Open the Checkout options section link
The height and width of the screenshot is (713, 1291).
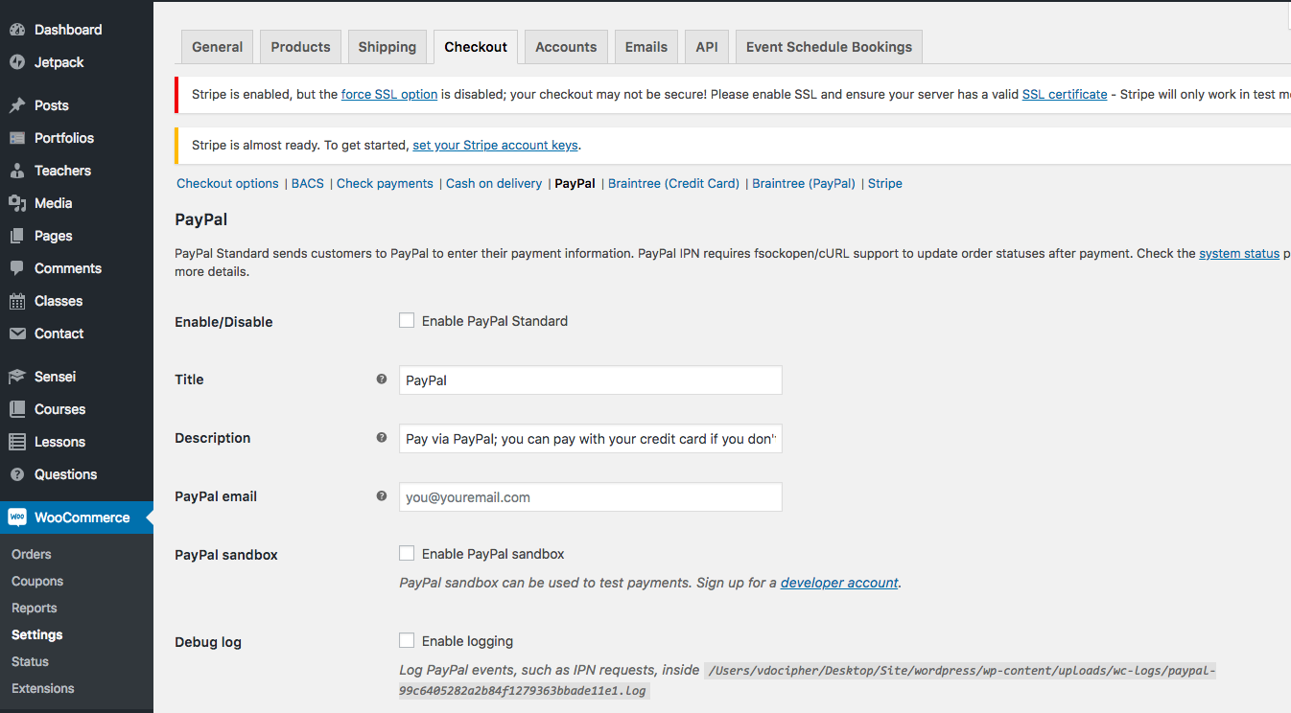(x=227, y=184)
